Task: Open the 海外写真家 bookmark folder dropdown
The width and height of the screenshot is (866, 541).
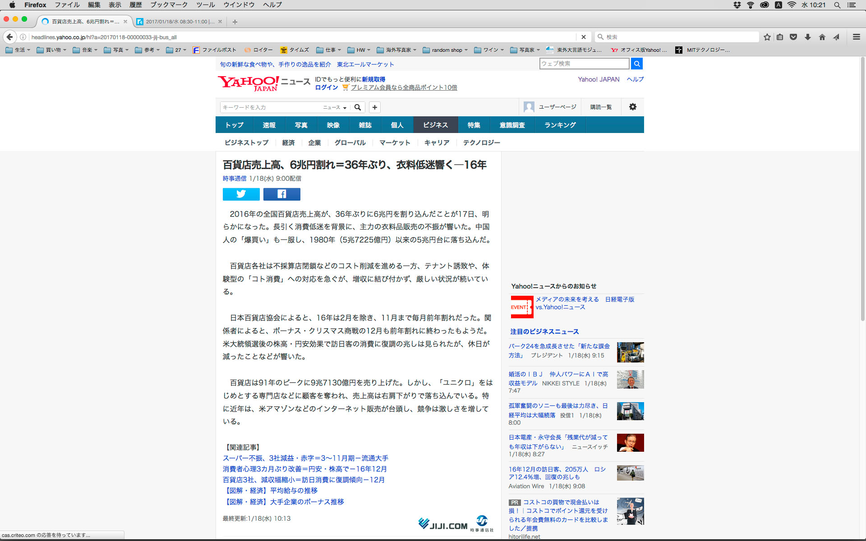Action: 397,50
